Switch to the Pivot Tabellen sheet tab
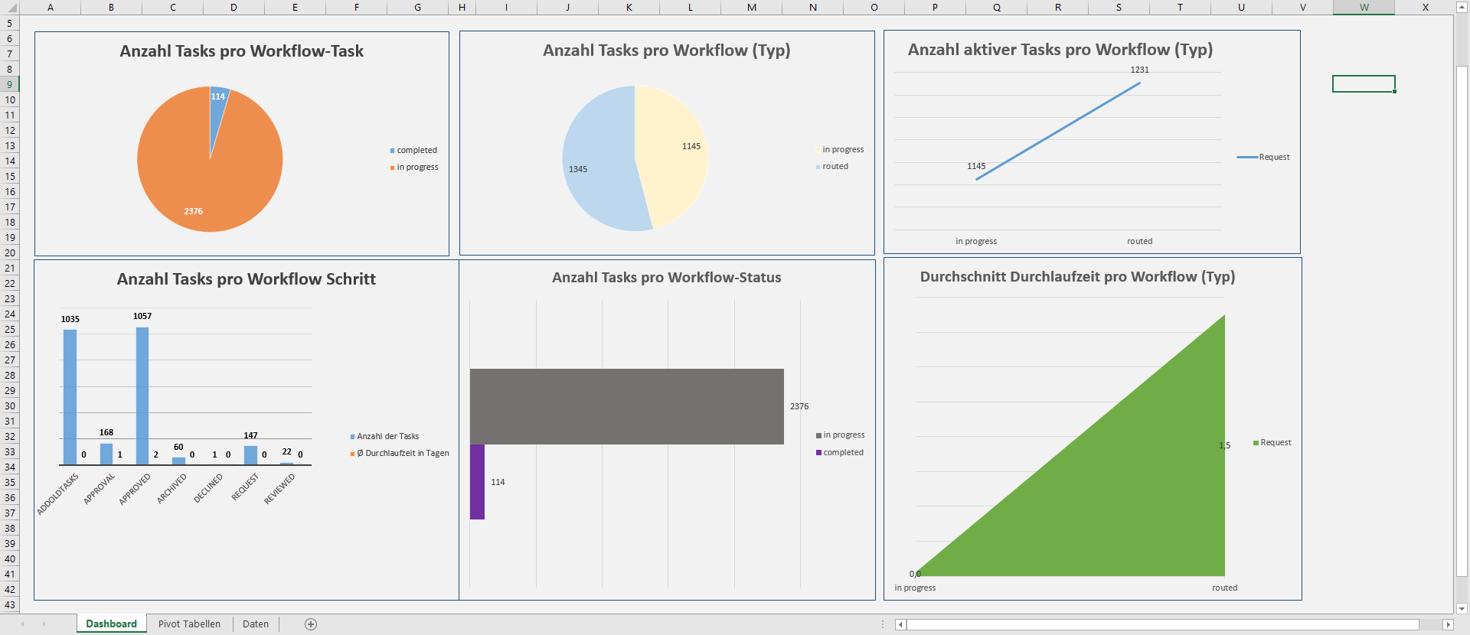1470x635 pixels. click(189, 624)
